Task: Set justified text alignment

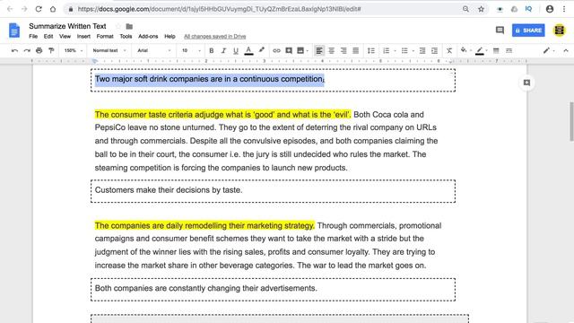Action: click(355, 50)
